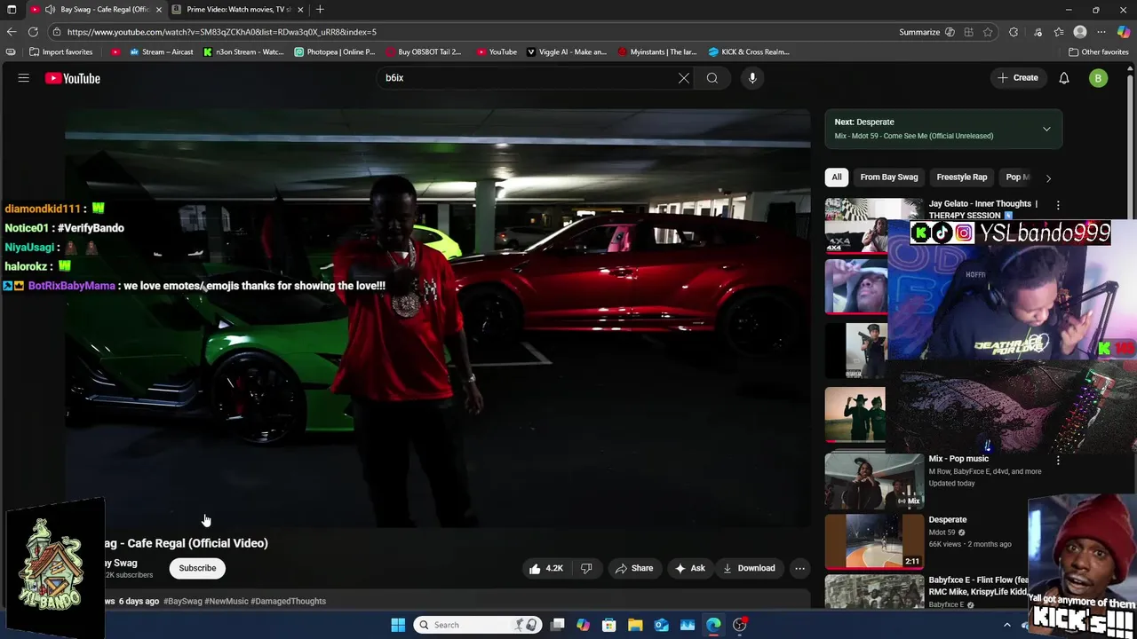Image resolution: width=1137 pixels, height=639 pixels.
Task: Go to YouTube home via logo
Action: coord(73,78)
